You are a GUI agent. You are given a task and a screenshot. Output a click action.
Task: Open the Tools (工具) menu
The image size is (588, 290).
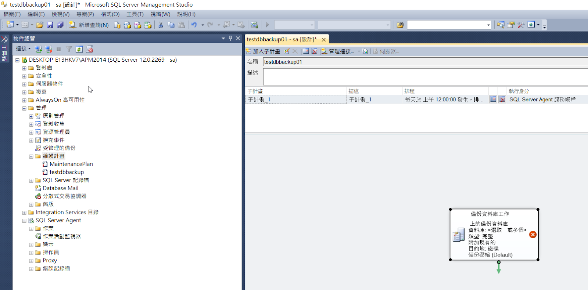[135, 14]
